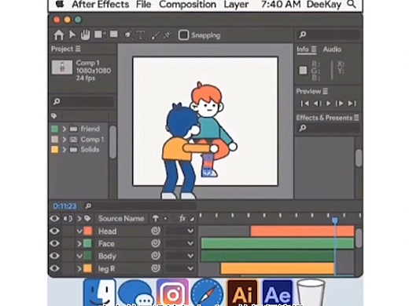Viewport: 409px width, 306px height.
Task: Select the Selection arrow tool
Action: [72, 35]
